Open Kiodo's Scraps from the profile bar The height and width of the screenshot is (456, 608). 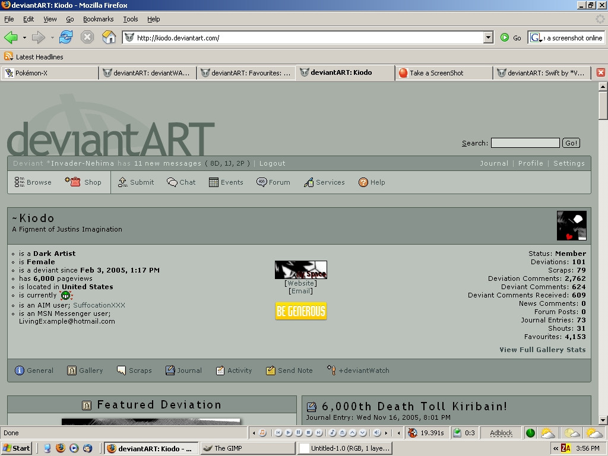click(x=134, y=370)
